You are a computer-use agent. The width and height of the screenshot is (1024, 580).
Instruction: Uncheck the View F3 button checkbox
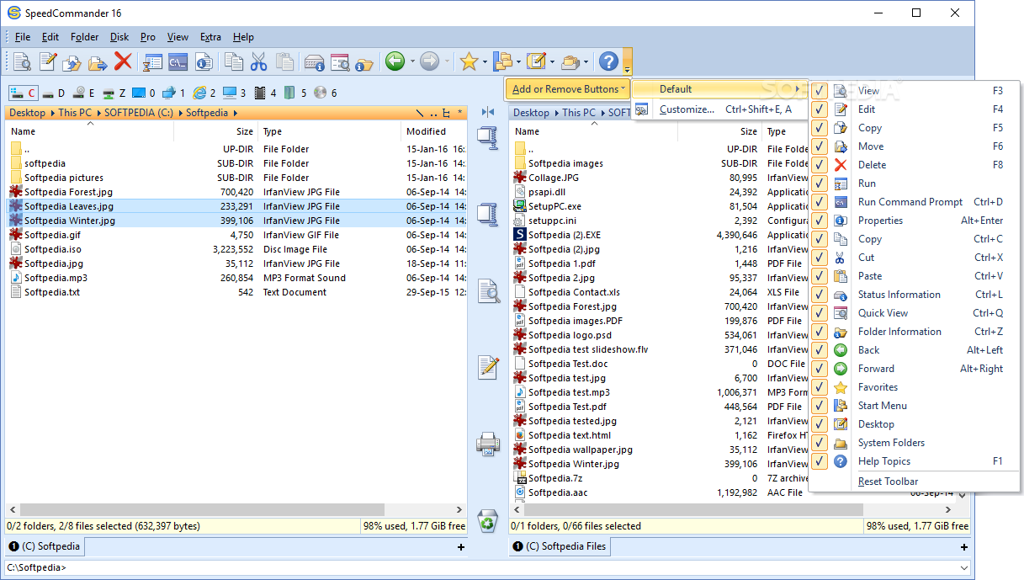[x=820, y=90]
